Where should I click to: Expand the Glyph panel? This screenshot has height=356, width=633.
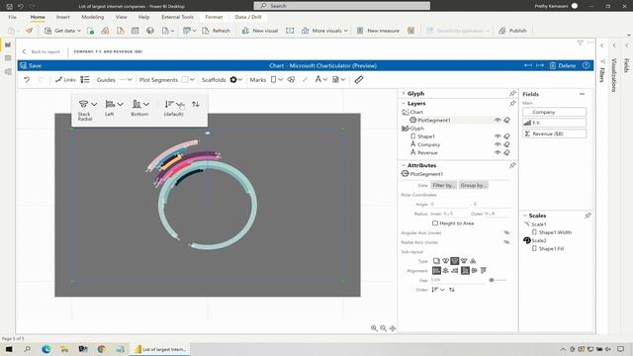404,93
